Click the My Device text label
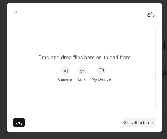 click(101, 79)
